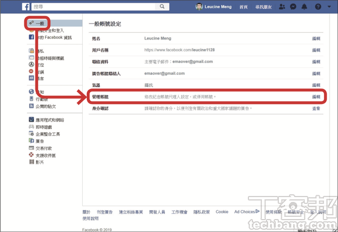Open 通知 notifications globe icon
Image resolution: width=338 pixels, height=232 pixels.
[x=32, y=92]
